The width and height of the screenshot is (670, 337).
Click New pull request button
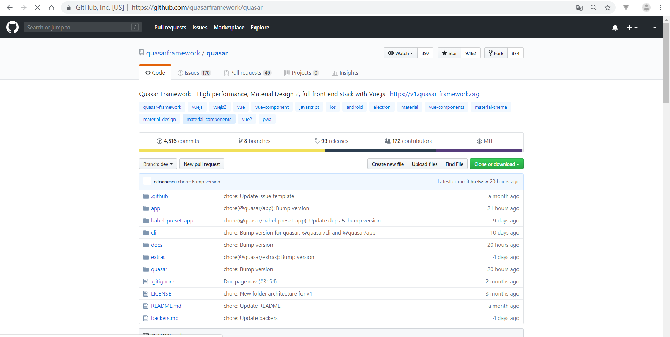coord(202,164)
